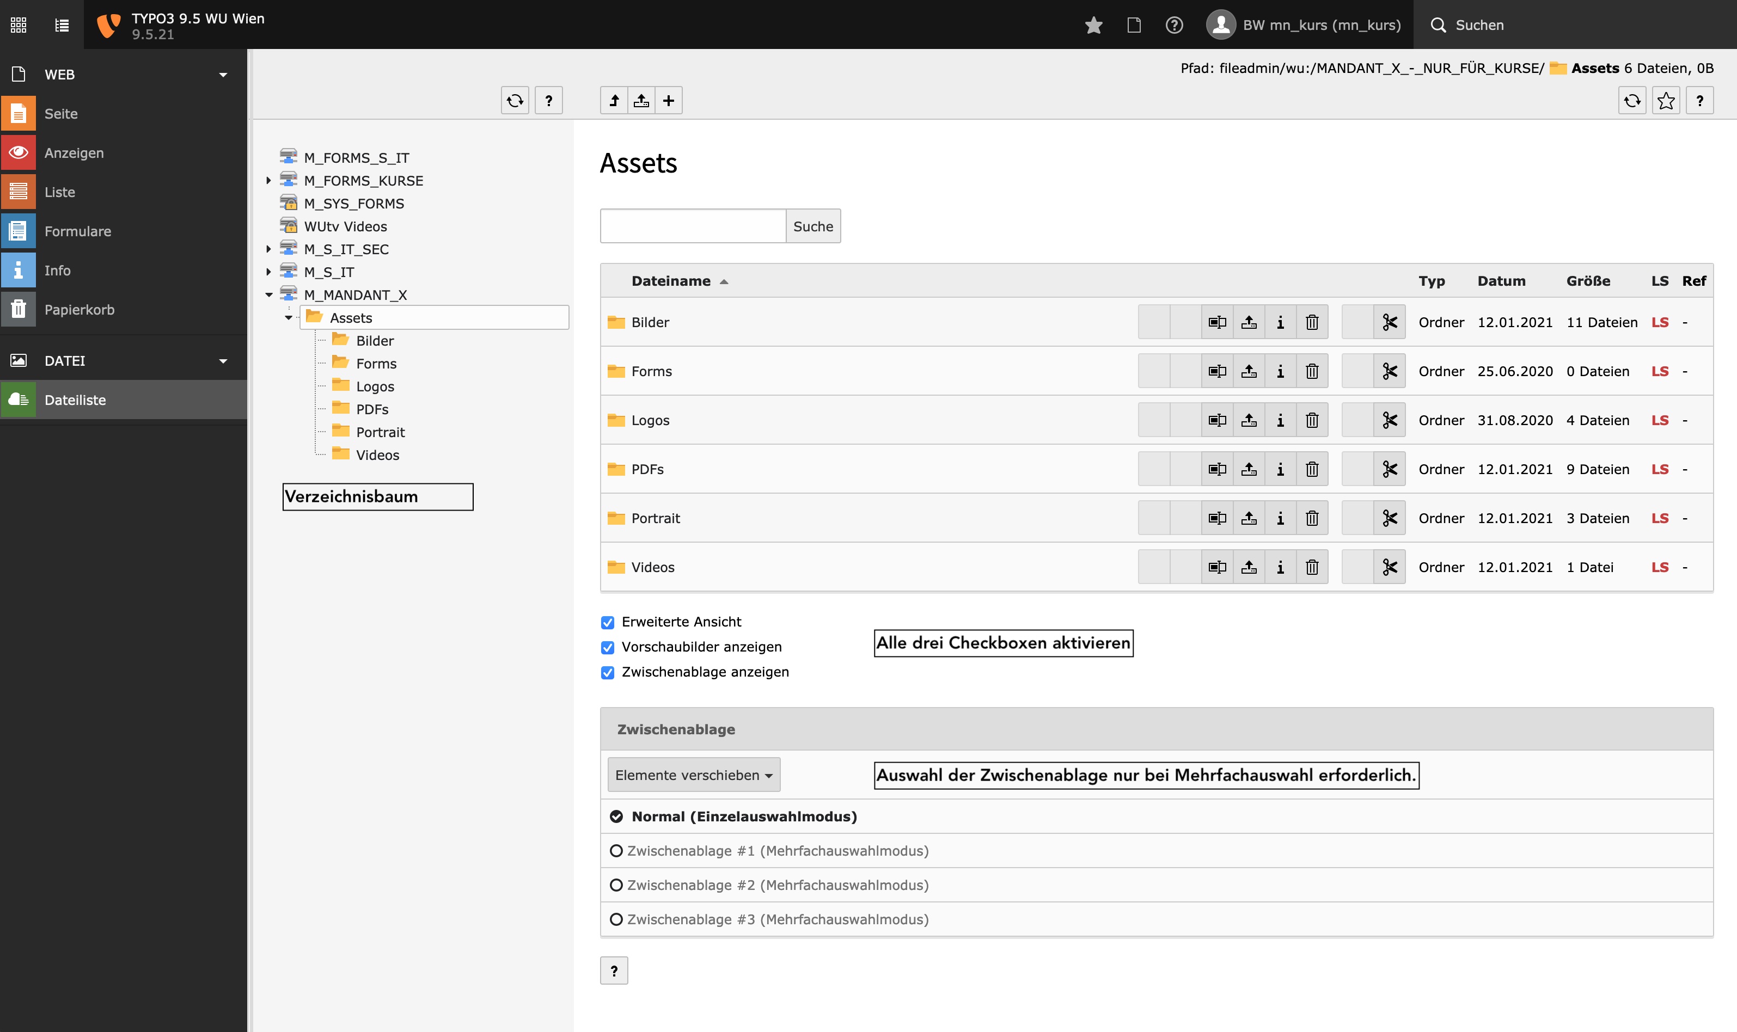Open the Papierkorb module

(123, 310)
